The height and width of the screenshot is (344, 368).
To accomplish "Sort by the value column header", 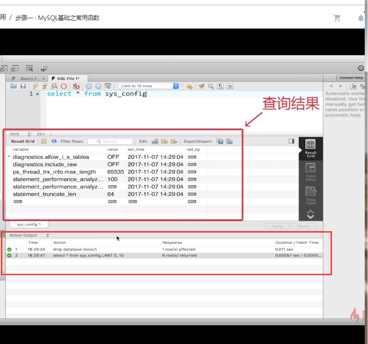I will 113,149.
